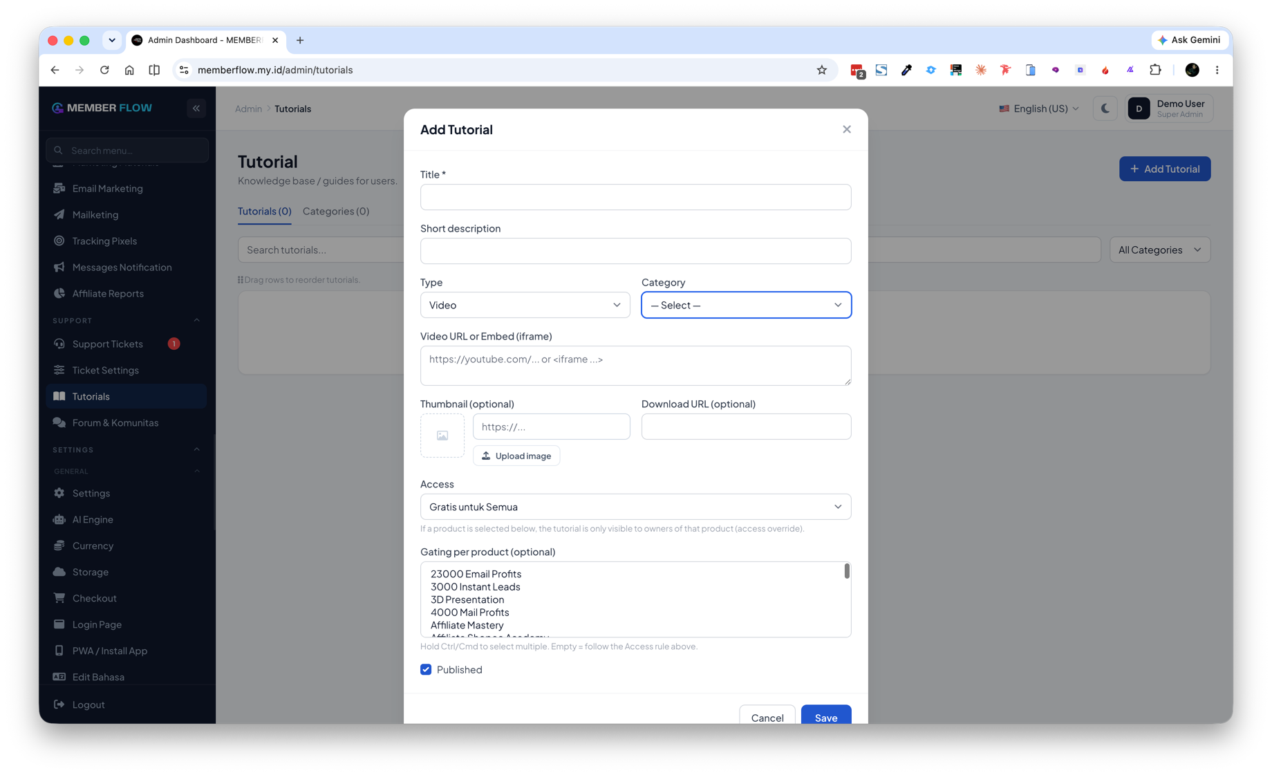Bookmark this page with the star icon

coord(821,70)
